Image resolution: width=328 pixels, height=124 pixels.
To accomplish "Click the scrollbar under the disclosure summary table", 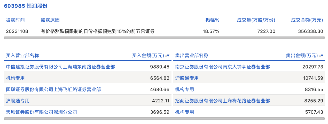I will point(164,38).
